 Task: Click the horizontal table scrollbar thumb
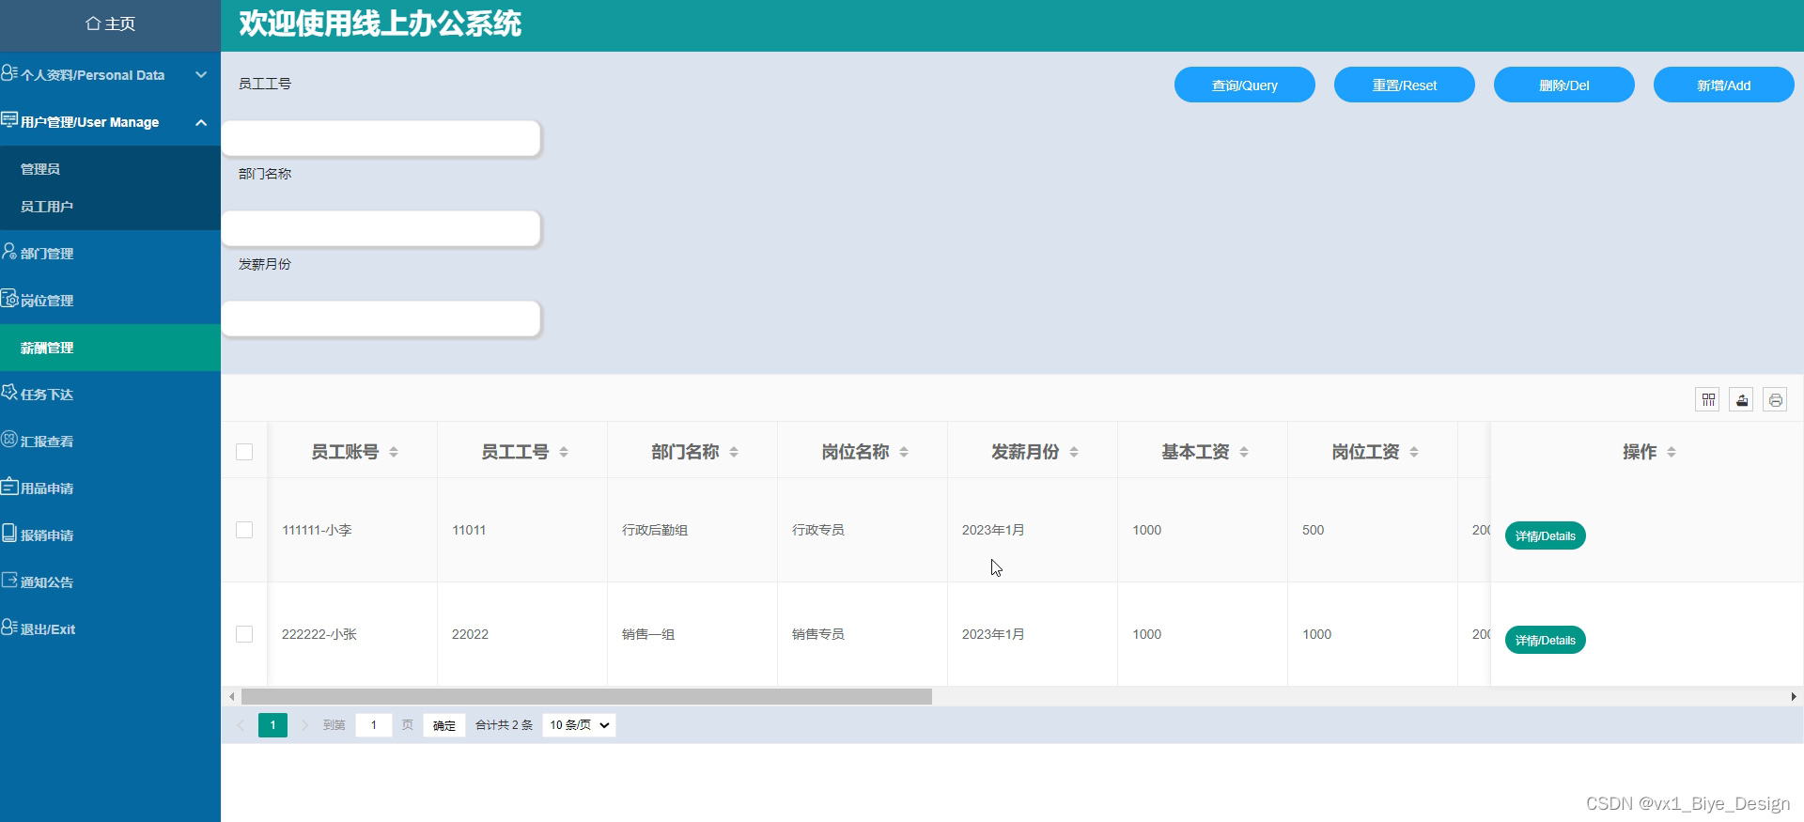coord(586,697)
